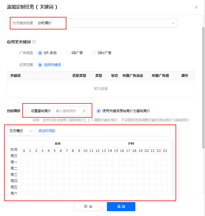
Task: Select the SB广告 ad type radio
Action: click(68, 53)
